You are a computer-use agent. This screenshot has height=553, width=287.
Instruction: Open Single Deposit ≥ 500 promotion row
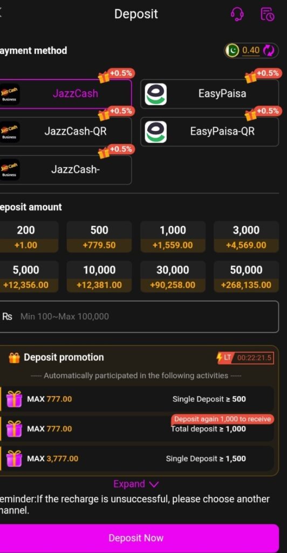point(137,399)
